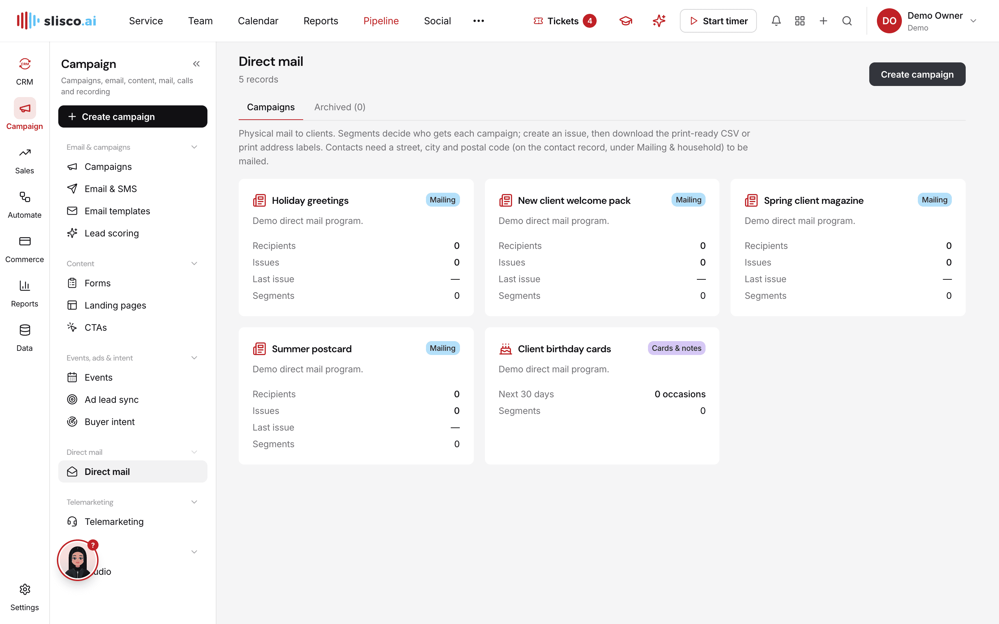Open the Settings gear icon
This screenshot has width=999, height=624.
tap(25, 589)
